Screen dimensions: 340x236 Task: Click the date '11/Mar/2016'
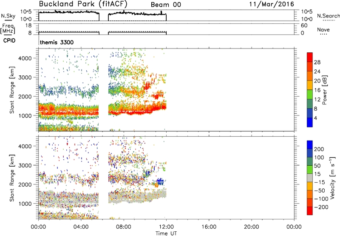tap(272, 4)
